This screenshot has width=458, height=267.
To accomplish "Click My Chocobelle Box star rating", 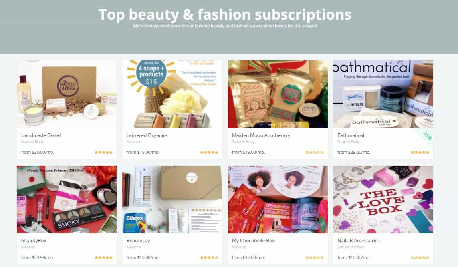I will click(314, 258).
